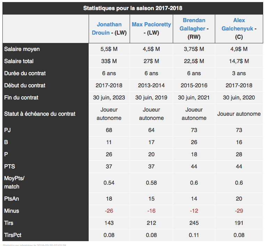Click the 'PtsAn' row label
Image resolution: width=267 pixels, height=246 pixels.
[11, 199]
